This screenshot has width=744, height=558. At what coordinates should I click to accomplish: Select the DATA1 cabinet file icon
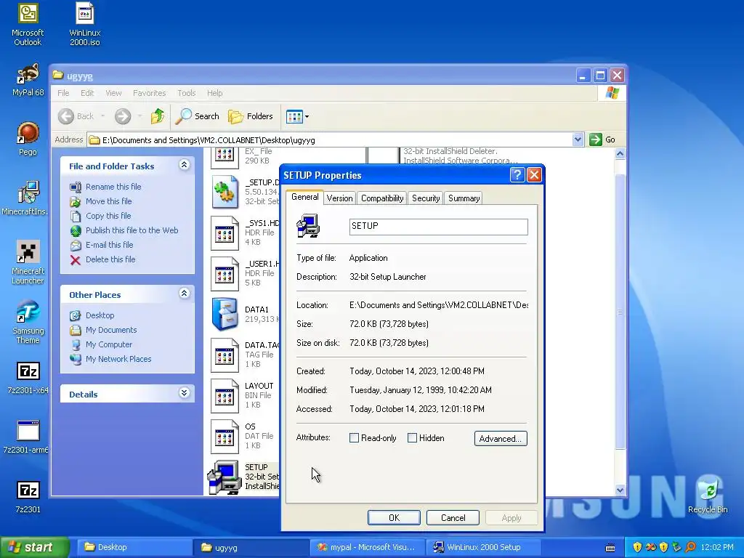coord(225,314)
